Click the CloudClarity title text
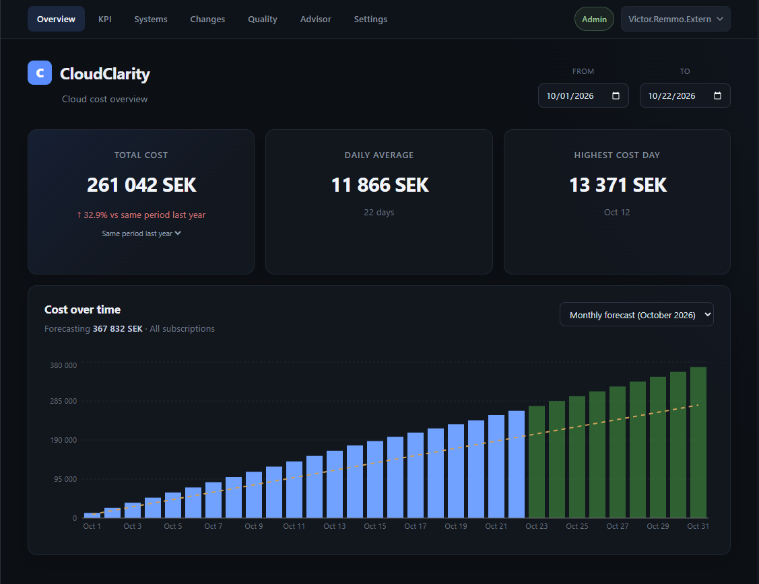 point(105,73)
